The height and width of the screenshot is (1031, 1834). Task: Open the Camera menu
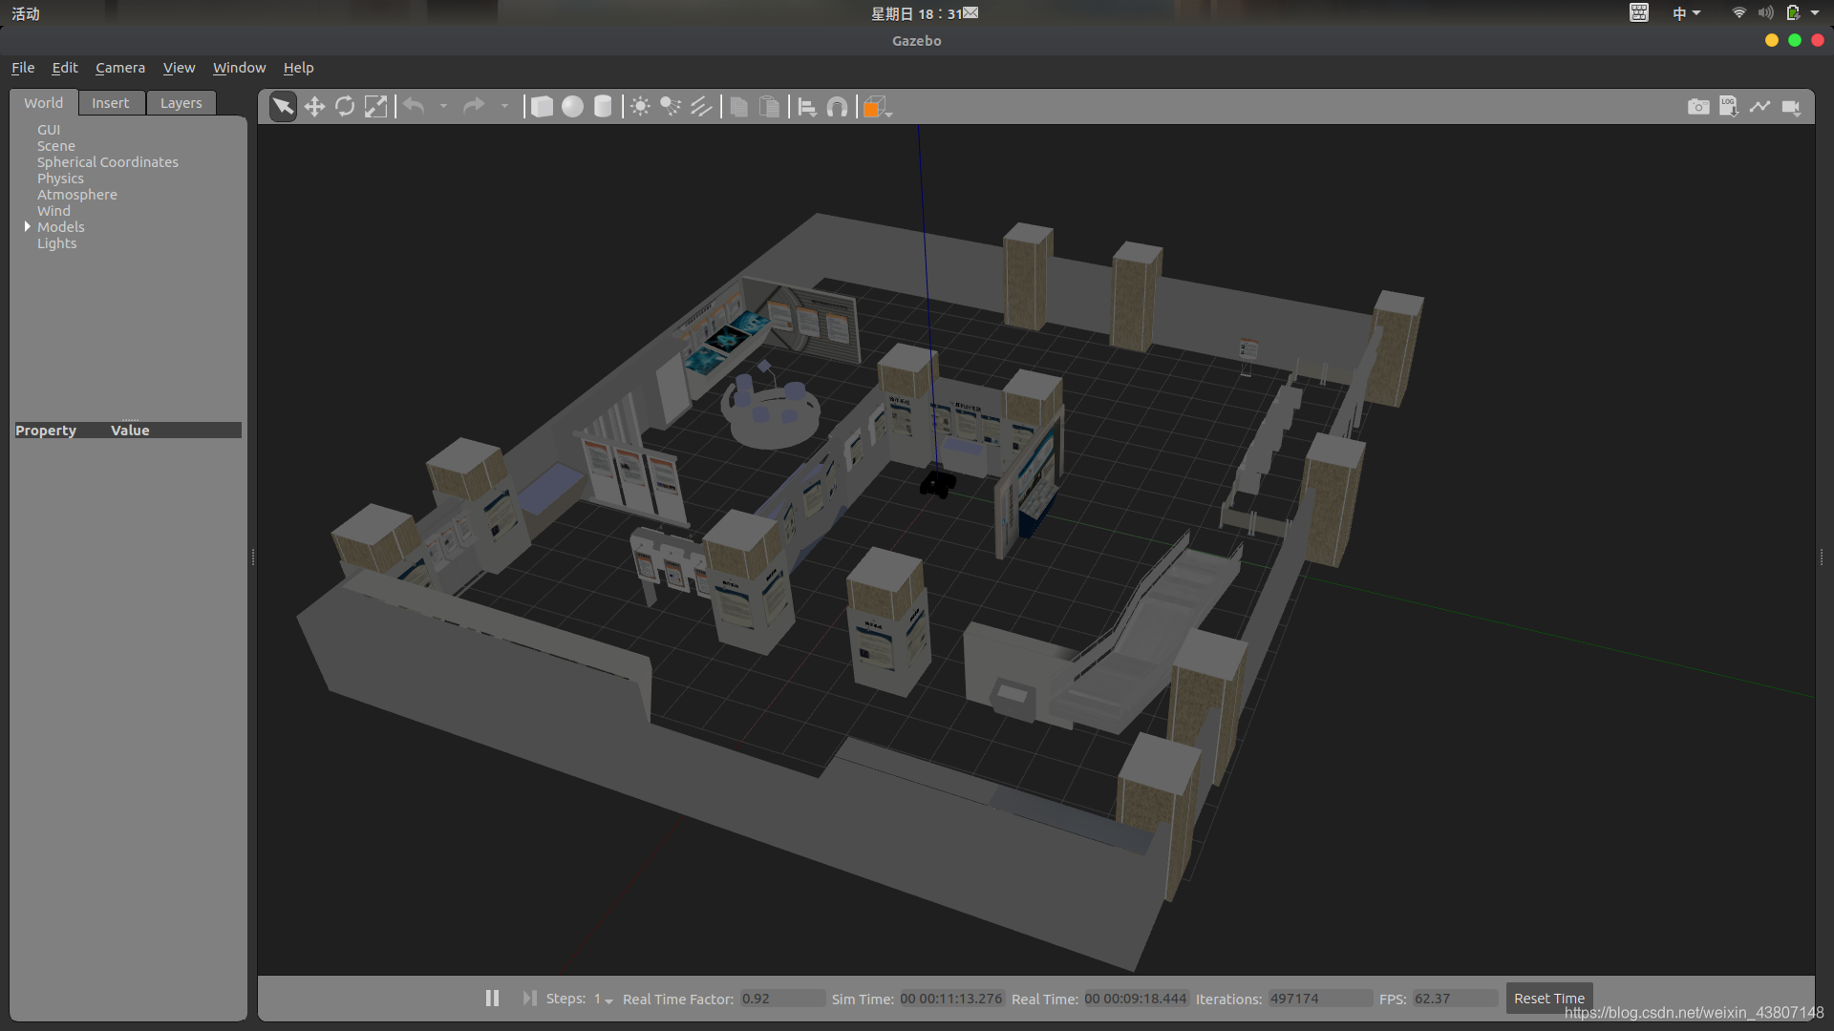pos(120,68)
